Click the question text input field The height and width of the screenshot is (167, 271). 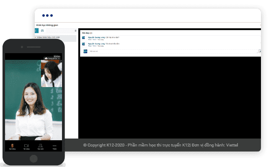173,51
